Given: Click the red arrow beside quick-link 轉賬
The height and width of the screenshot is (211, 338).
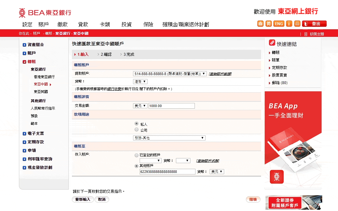Looking at the screenshot, I should tap(270, 53).
